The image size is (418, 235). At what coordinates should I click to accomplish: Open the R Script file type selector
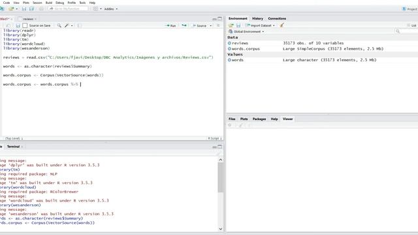pos(215,138)
